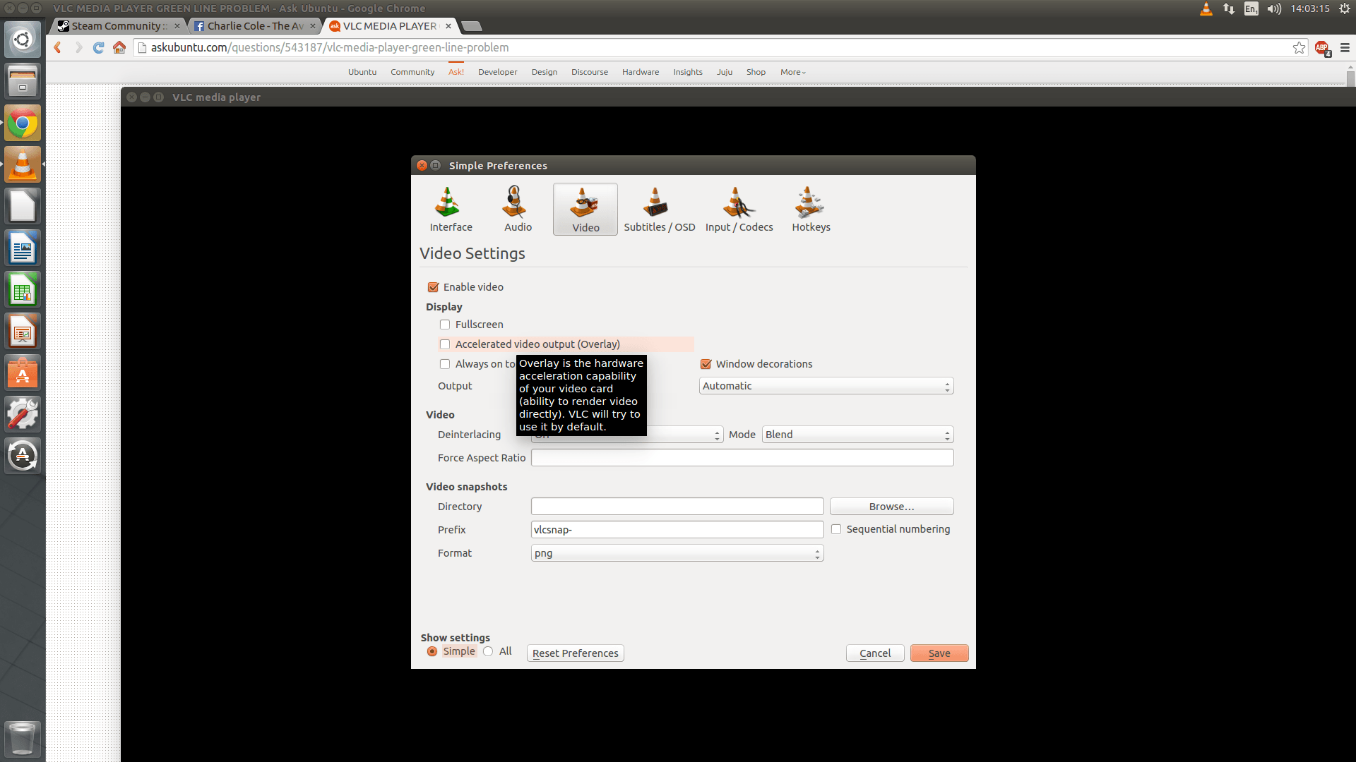Open the Output dropdown set to Automatic

(x=826, y=386)
